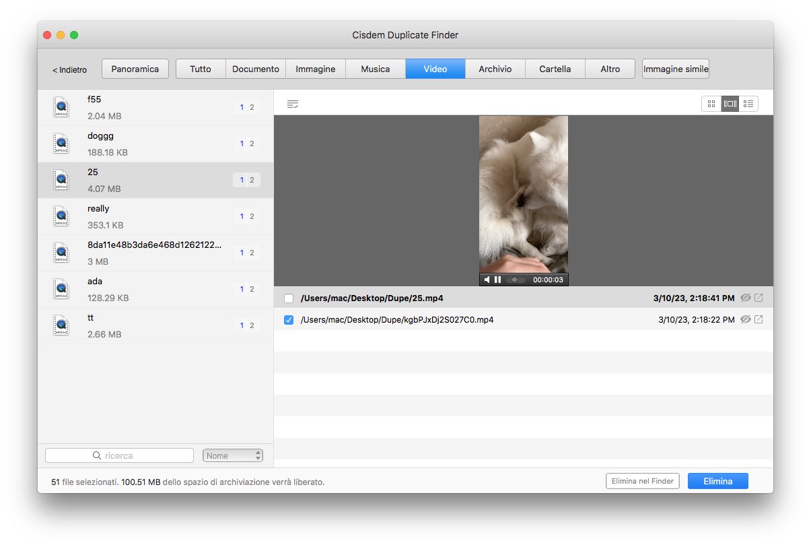Show kgbPJxDj2S027C0.mp4 preview using its eye icon
The image size is (811, 547).
(746, 319)
